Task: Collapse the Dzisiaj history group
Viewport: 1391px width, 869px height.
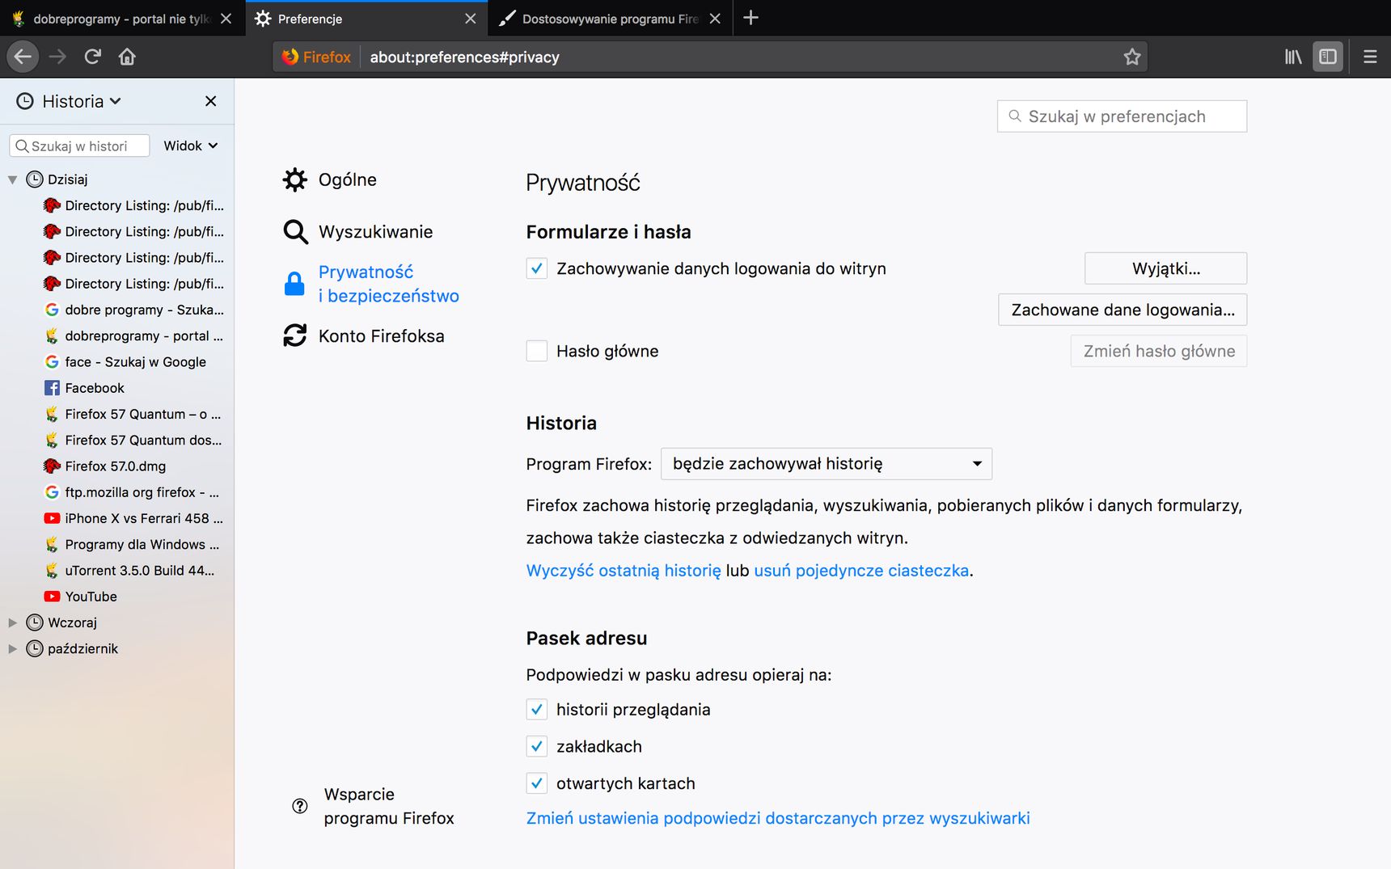Action: pos(13,179)
